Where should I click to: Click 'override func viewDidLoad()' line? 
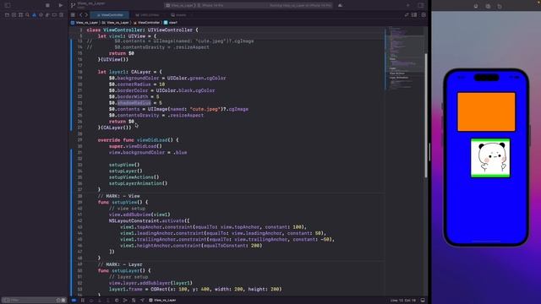point(138,140)
